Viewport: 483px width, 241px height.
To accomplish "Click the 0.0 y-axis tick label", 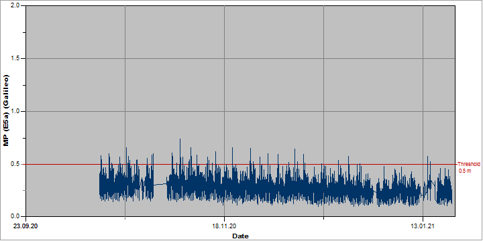I will 16,216.
